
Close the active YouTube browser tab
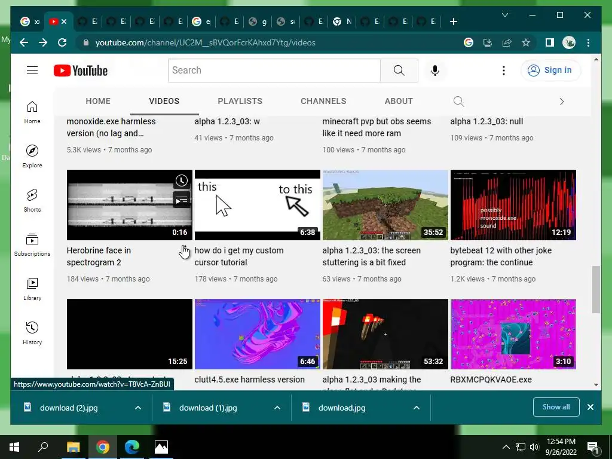[65, 22]
